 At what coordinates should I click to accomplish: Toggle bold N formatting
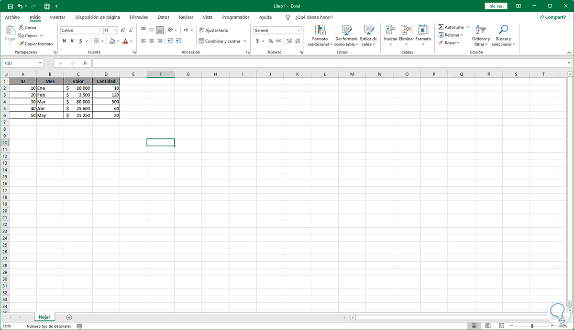[64, 41]
